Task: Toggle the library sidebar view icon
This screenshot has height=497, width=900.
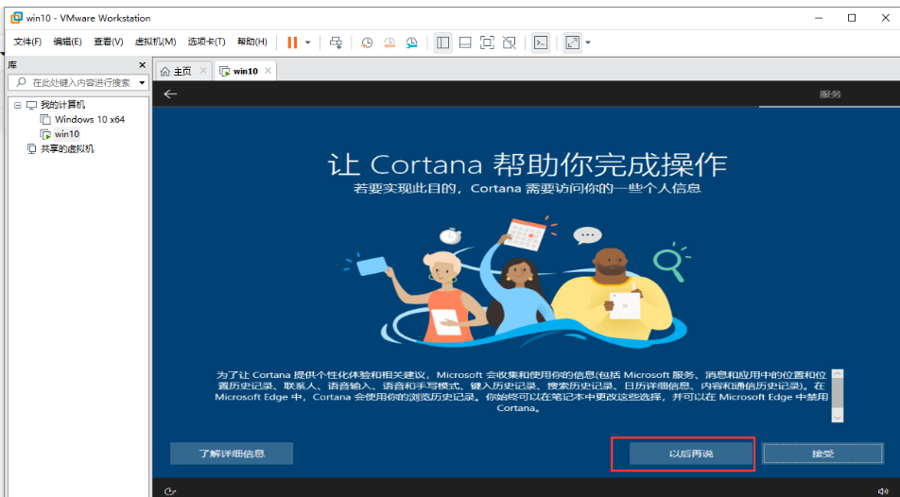Action: coord(442,43)
